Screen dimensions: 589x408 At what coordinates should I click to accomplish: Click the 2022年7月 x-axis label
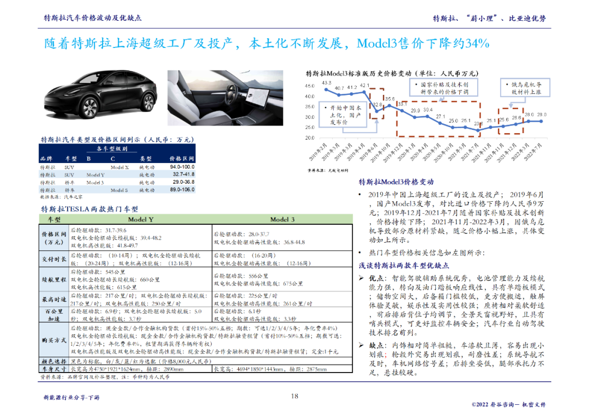[x=533, y=152]
